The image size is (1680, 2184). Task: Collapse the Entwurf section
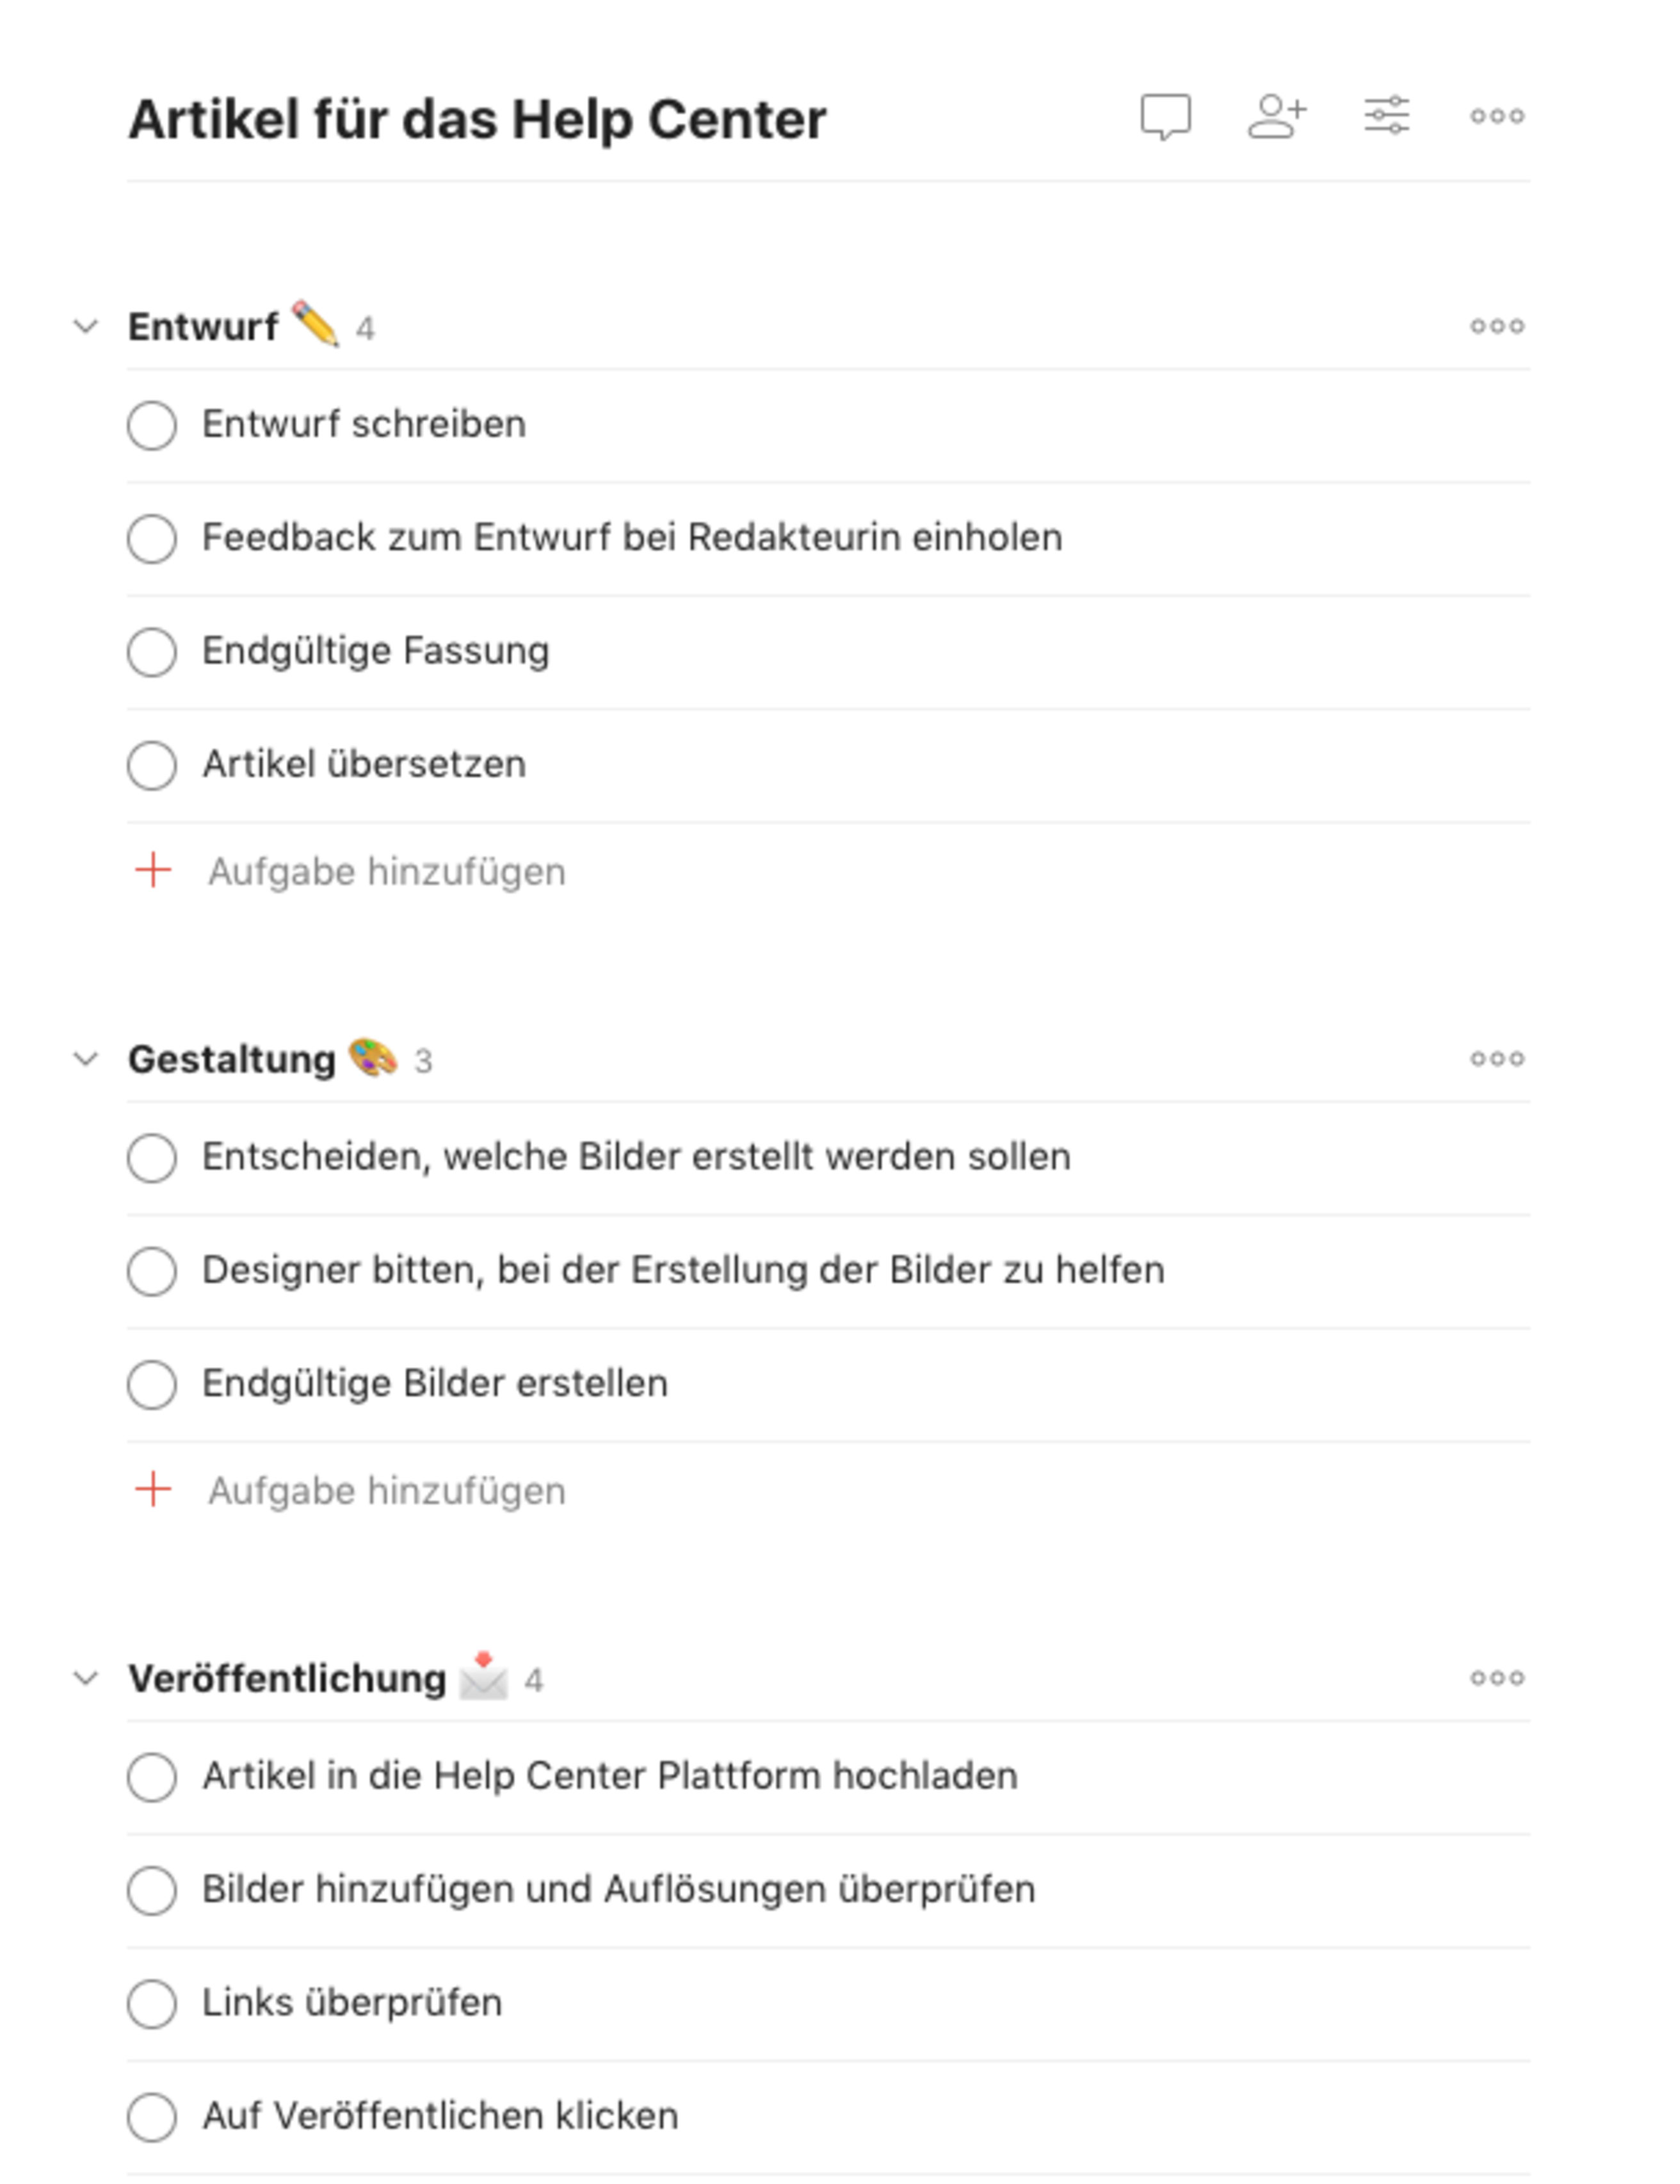[x=85, y=324]
